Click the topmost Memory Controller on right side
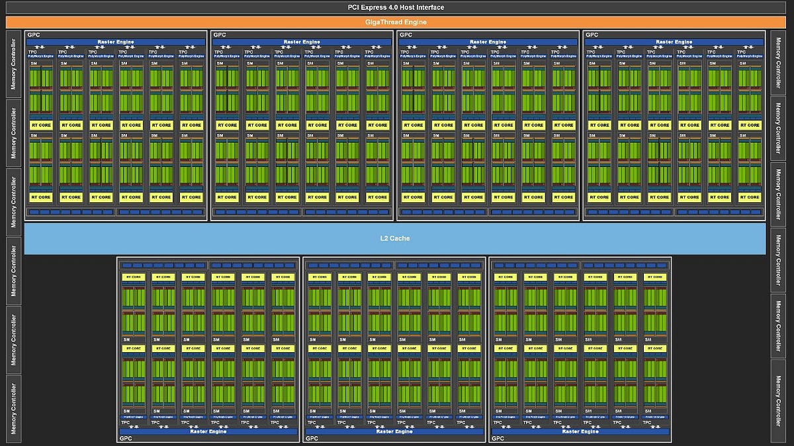794x446 pixels. (x=778, y=62)
